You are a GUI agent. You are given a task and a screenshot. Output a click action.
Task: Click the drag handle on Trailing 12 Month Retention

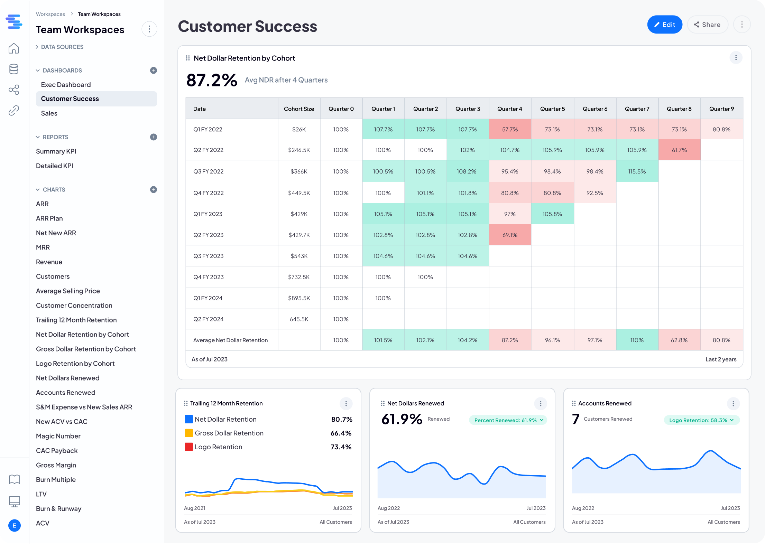coord(185,403)
